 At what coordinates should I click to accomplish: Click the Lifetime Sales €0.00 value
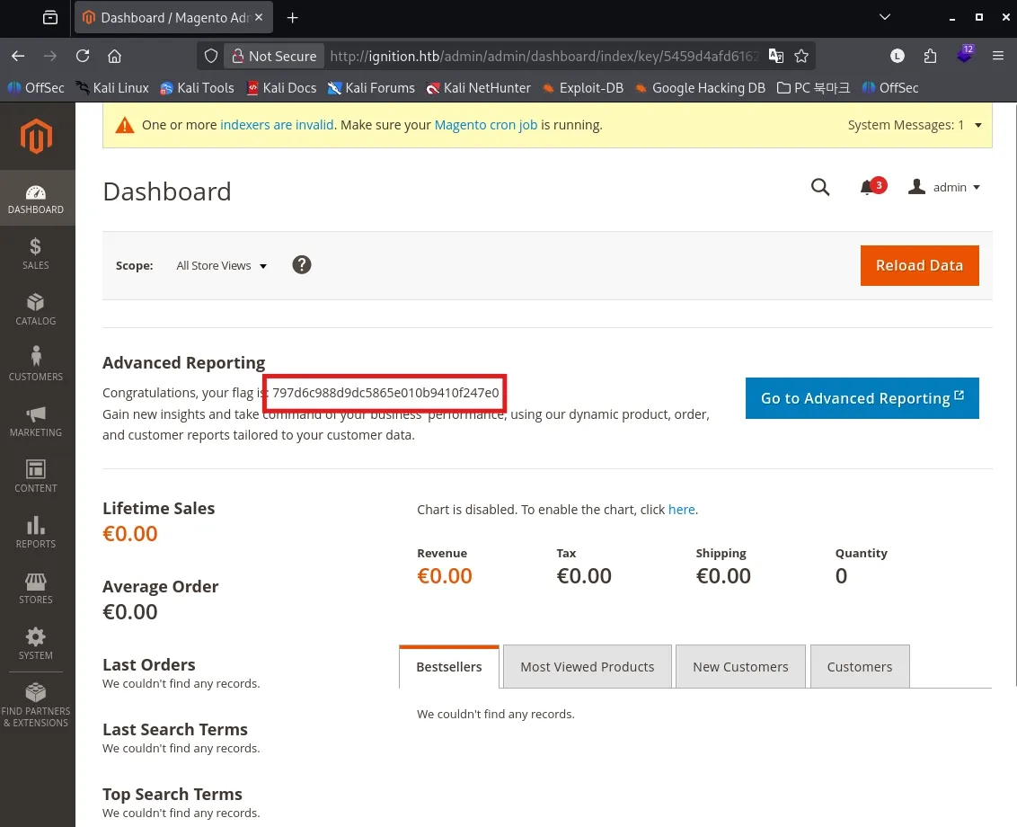point(129,534)
